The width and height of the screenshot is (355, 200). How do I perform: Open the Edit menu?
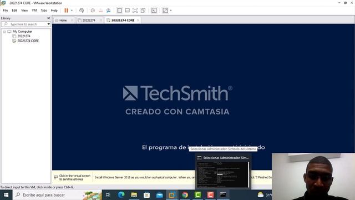pos(14,11)
